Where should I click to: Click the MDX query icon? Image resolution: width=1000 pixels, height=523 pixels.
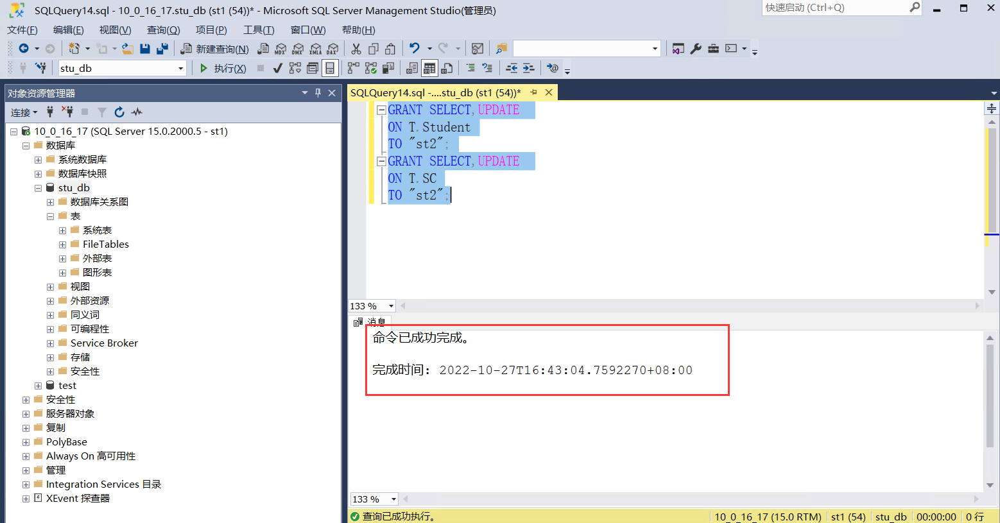click(x=280, y=49)
